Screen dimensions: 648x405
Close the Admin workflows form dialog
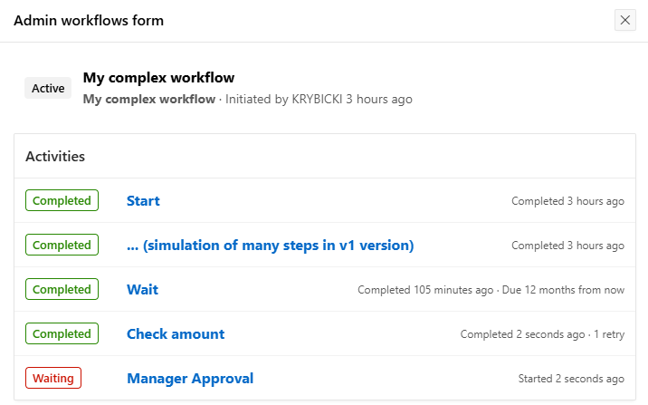(x=624, y=20)
